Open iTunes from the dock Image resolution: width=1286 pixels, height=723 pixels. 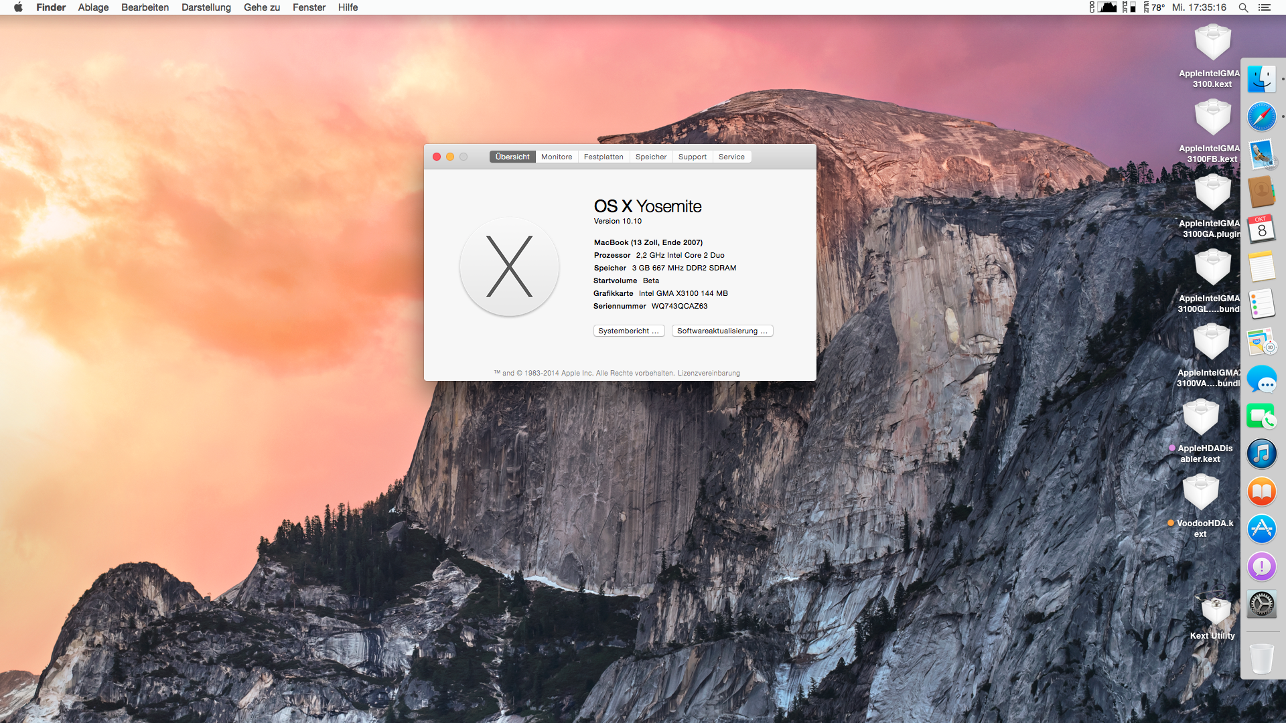(x=1261, y=454)
